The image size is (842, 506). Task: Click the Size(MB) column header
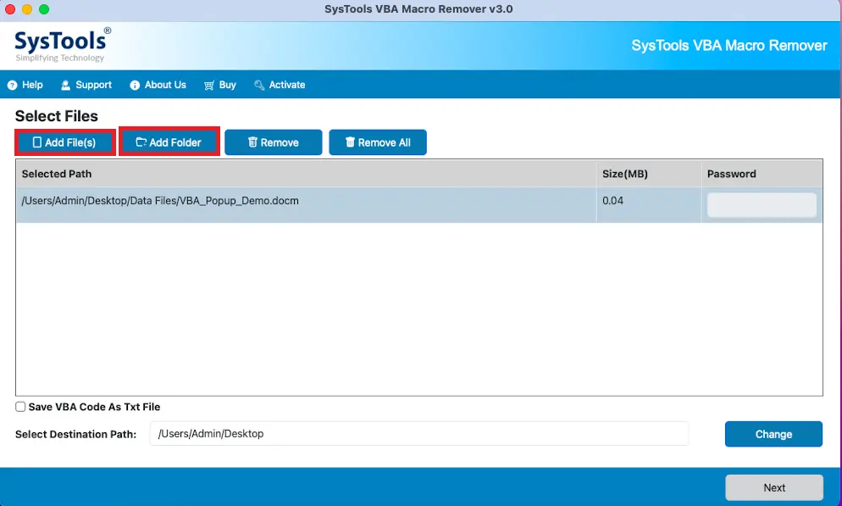pos(649,174)
